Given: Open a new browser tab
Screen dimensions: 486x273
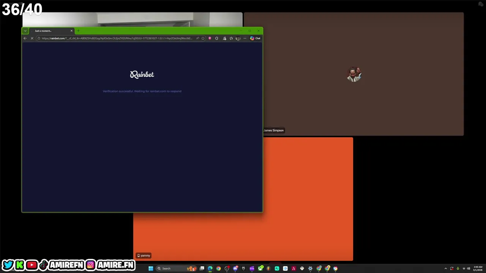Looking at the screenshot, I should (x=78, y=31).
